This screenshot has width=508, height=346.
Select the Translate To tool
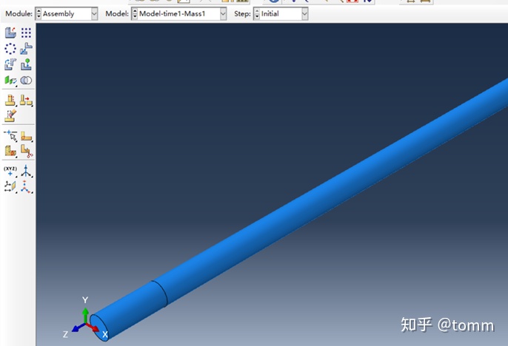pyautogui.click(x=26, y=64)
